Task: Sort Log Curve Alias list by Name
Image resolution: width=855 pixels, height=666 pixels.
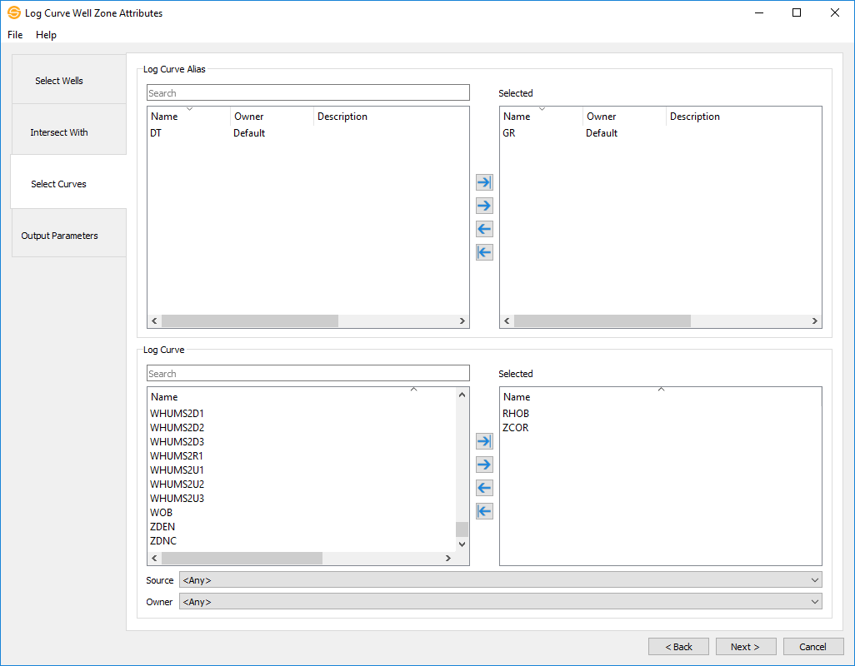Action: coord(188,117)
